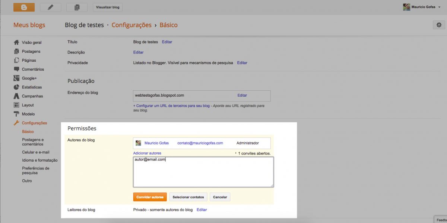Click the Modelo paint roller icon

(16, 114)
